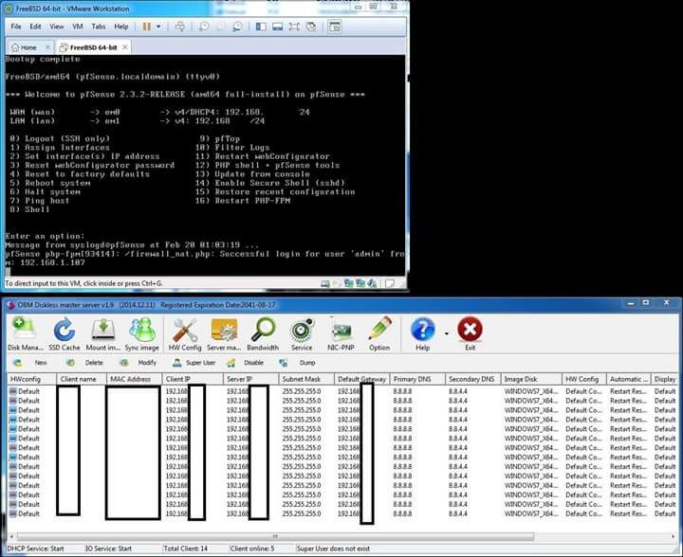Open Option pencil icon
Image resolution: width=683 pixels, height=557 pixels.
click(x=379, y=334)
